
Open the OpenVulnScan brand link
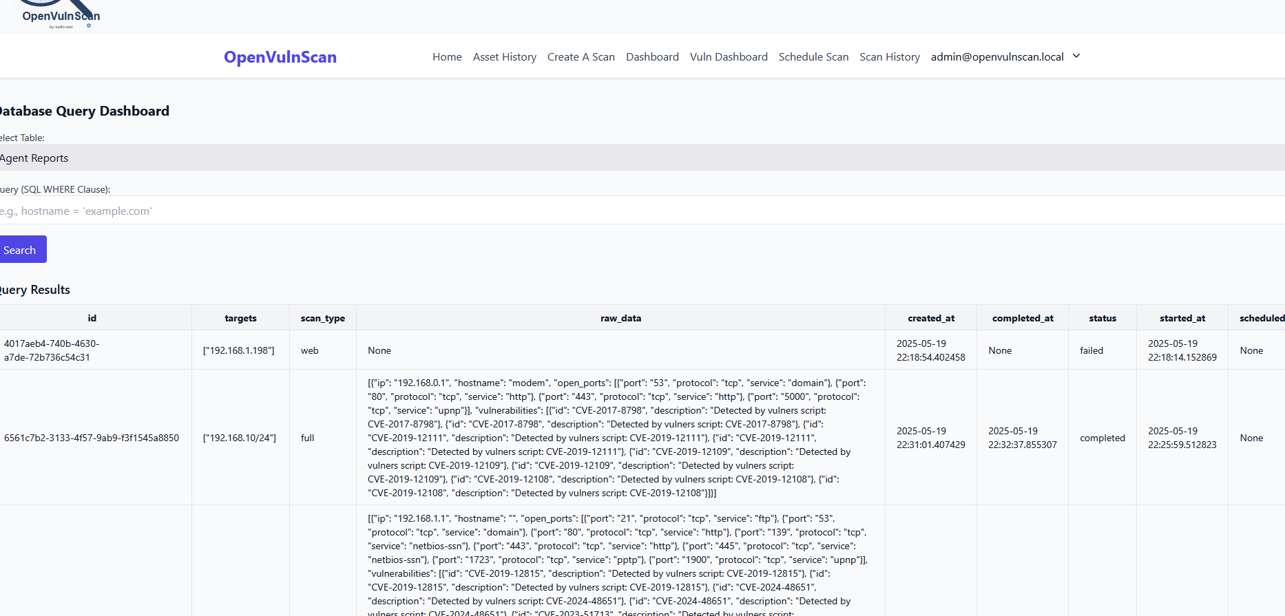(280, 57)
